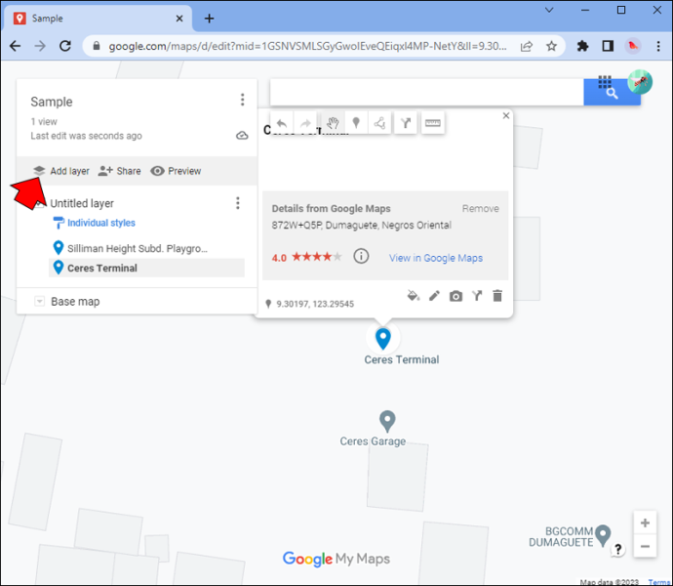Image resolution: width=673 pixels, height=586 pixels.
Task: Open the Sample map three-dot menu
Action: [243, 100]
